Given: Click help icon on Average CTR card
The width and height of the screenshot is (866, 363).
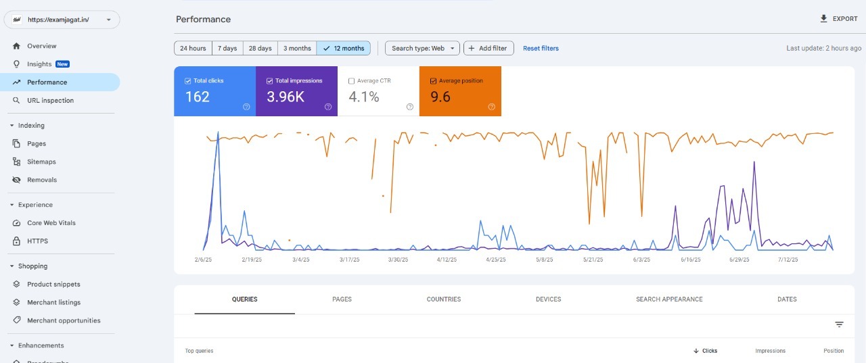Looking at the screenshot, I should point(410,107).
